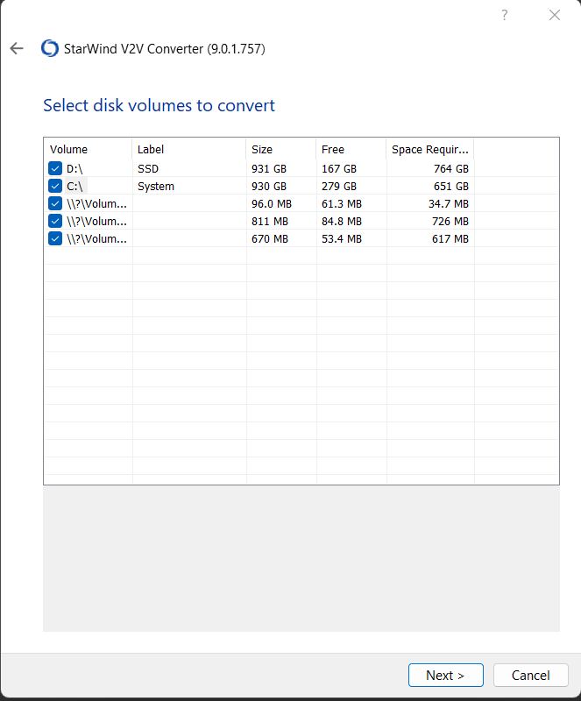Close the converter wizard window
The image size is (581, 701).
(x=554, y=15)
